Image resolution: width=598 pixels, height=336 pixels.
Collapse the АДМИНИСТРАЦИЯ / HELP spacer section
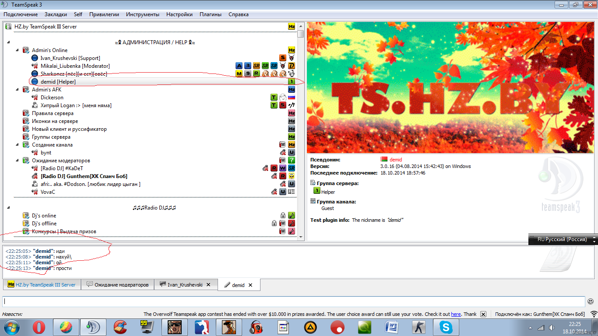coord(8,42)
